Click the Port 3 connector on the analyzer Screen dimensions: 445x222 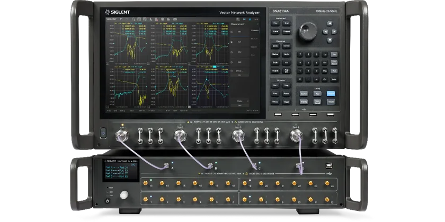[x=238, y=135]
